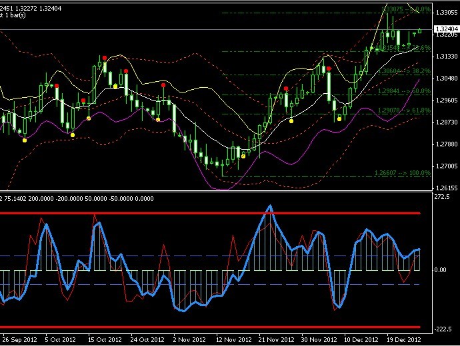The height and width of the screenshot is (346, 460).
Task: Click the 30 Nov 2012 date label
Action: click(319, 339)
